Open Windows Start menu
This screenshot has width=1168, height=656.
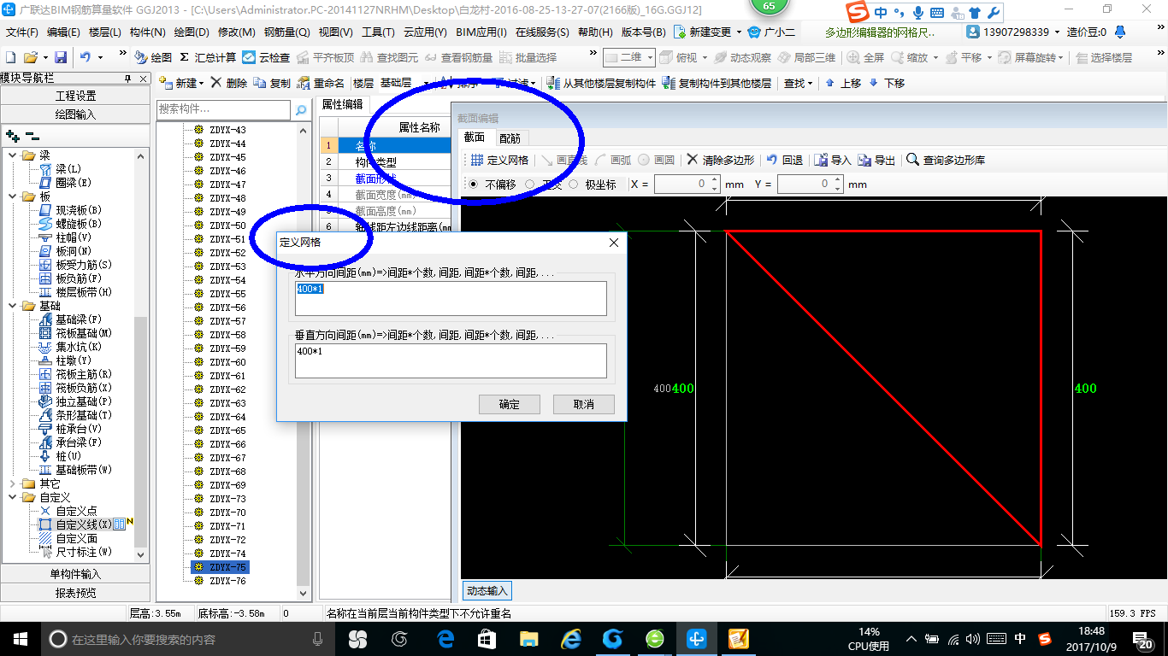[x=19, y=638]
